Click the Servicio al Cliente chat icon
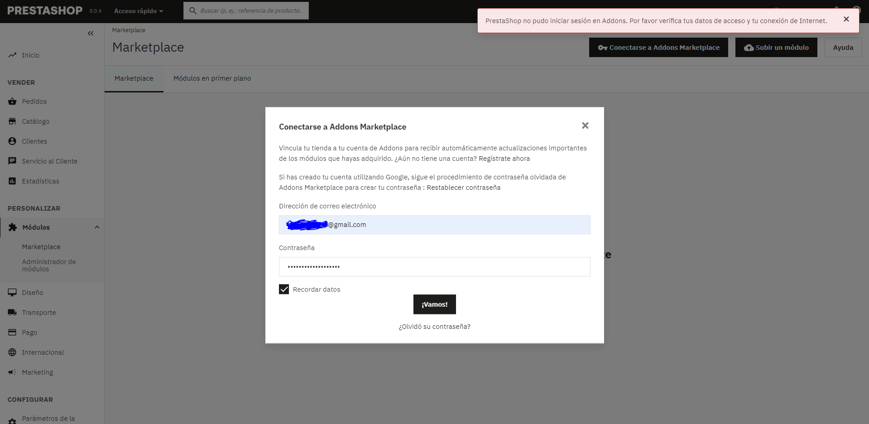Image resolution: width=869 pixels, height=424 pixels. 12,161
